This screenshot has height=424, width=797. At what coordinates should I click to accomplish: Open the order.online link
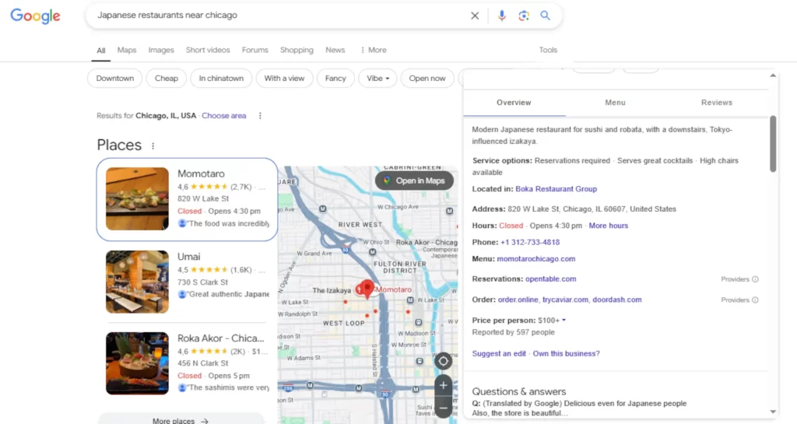[518, 300]
